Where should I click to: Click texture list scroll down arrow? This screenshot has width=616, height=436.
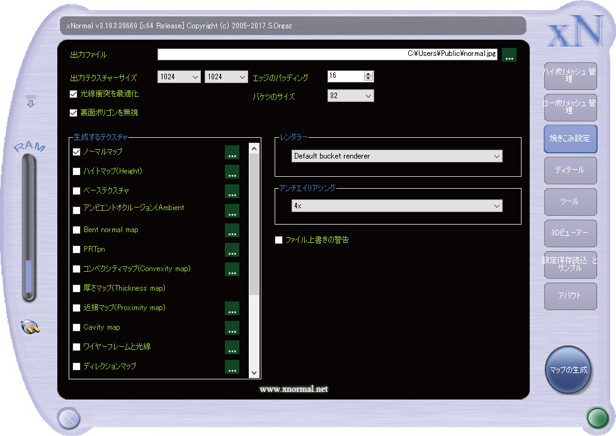point(254,373)
